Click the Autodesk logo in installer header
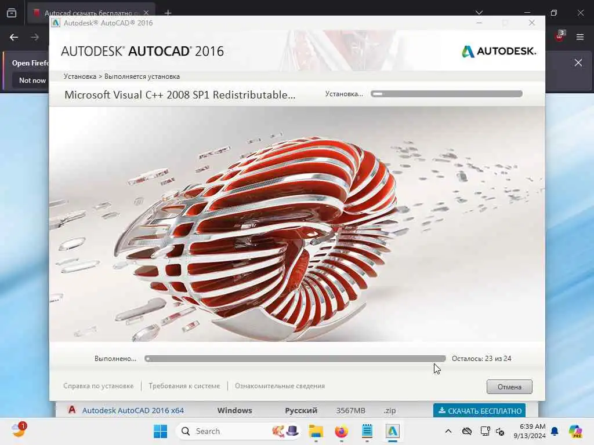Image resolution: width=594 pixels, height=445 pixels. click(498, 51)
